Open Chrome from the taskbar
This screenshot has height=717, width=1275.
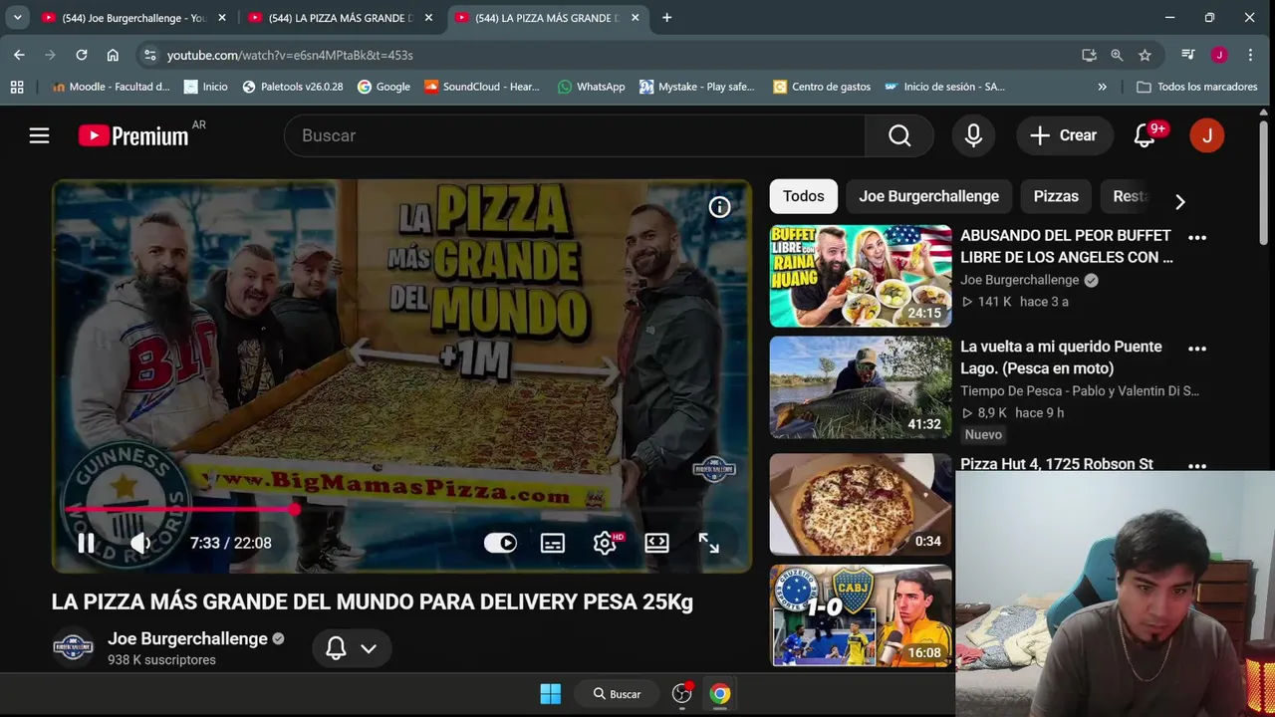coord(720,694)
